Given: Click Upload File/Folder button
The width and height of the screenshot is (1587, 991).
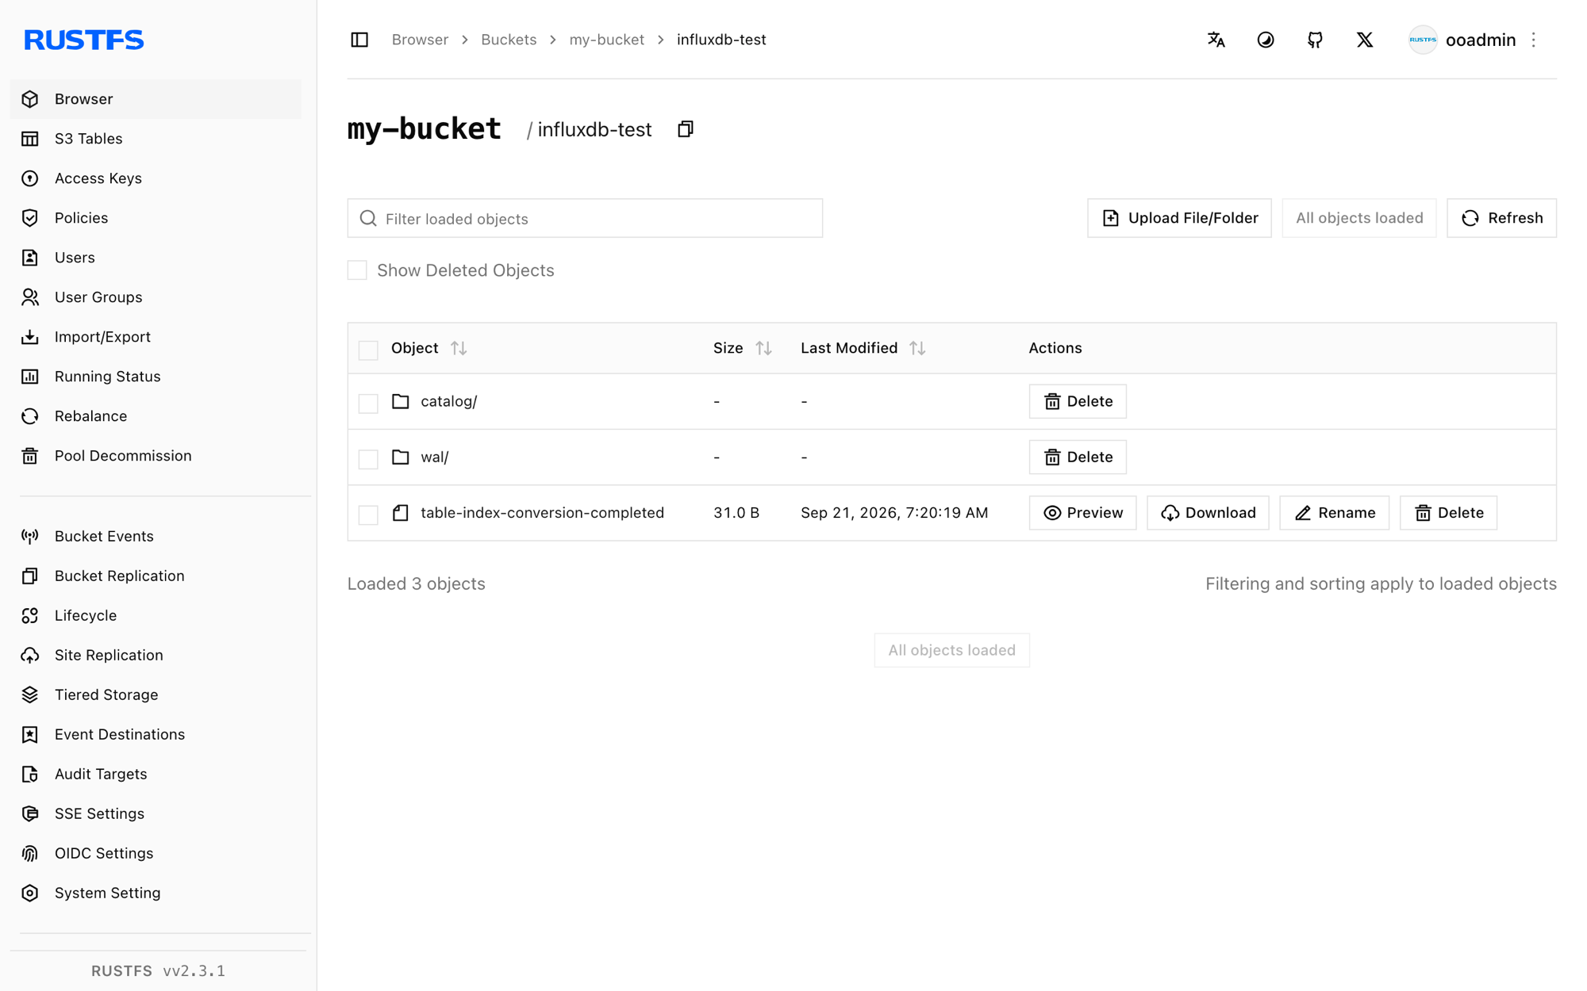Looking at the screenshot, I should [1179, 218].
